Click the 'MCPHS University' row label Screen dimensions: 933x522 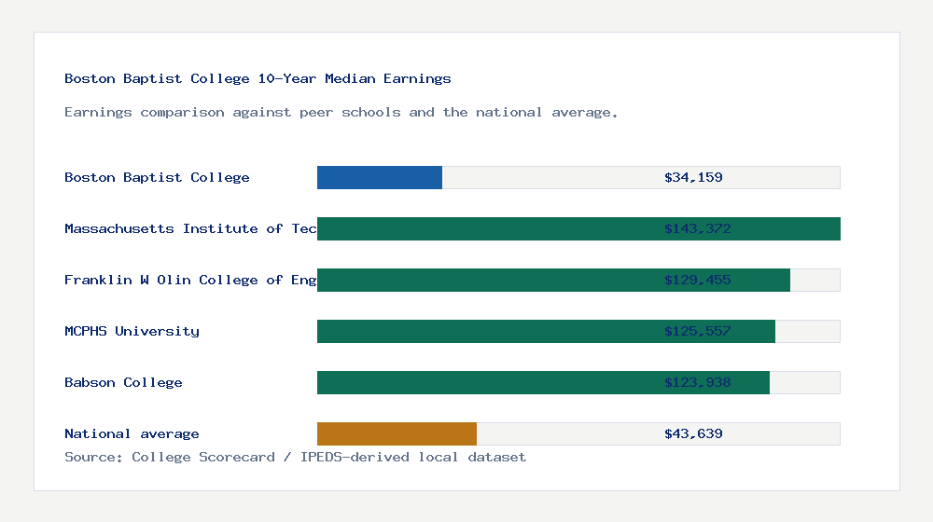(x=132, y=331)
